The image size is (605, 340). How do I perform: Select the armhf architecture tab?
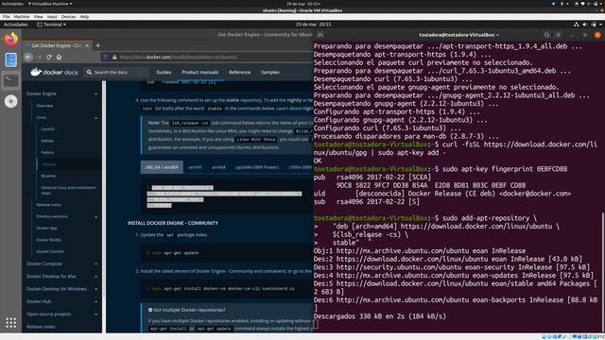coord(196,167)
